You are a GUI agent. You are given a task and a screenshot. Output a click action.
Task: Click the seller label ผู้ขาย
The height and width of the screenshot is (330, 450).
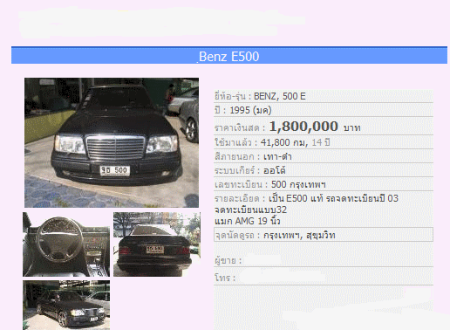click(x=228, y=260)
